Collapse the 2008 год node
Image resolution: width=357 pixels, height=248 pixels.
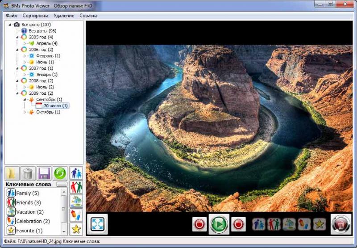17,81
